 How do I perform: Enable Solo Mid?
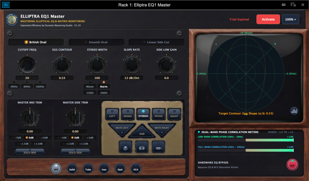click(30, 152)
